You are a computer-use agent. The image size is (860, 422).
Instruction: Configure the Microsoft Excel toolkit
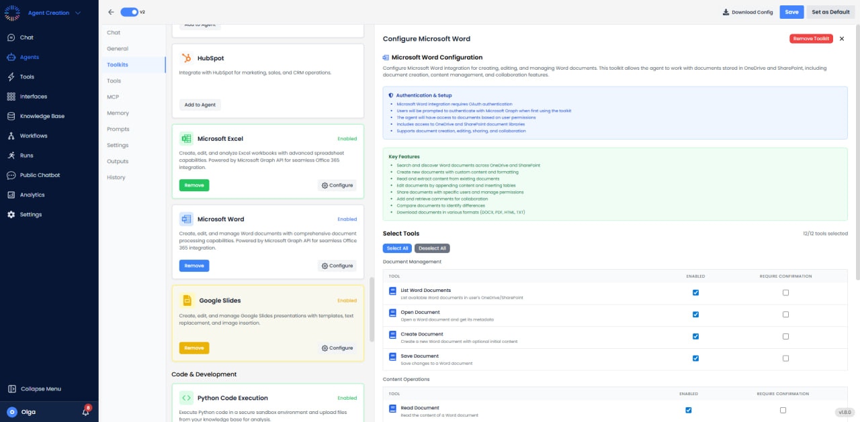coord(337,185)
